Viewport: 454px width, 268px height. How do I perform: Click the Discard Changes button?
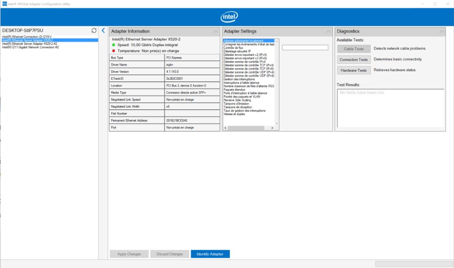point(169,254)
